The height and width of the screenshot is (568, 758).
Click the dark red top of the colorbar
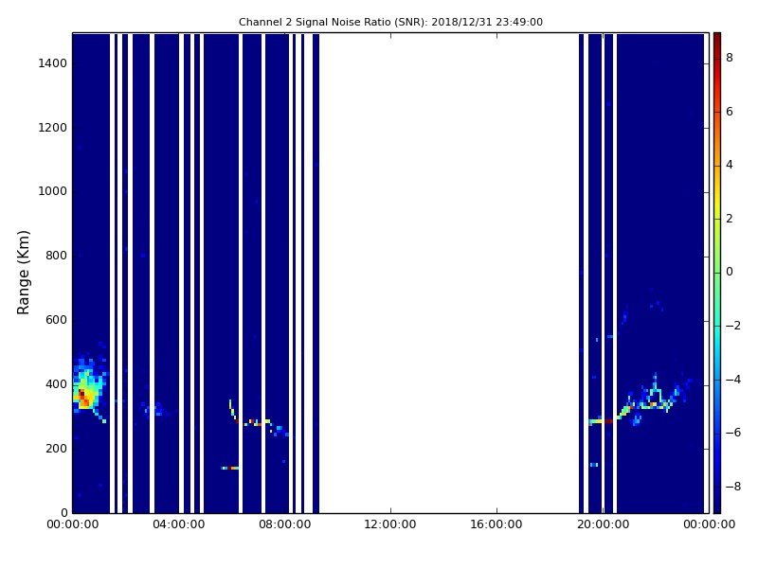pyautogui.click(x=717, y=39)
